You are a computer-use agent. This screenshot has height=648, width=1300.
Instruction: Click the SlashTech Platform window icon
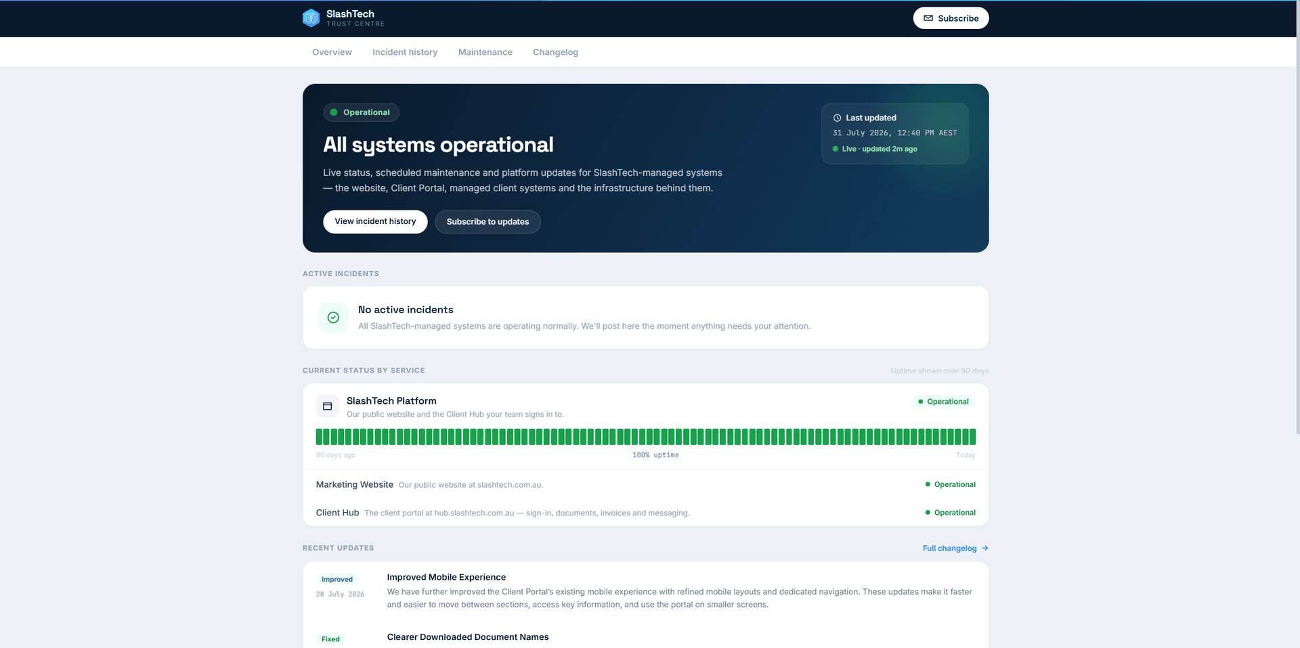pyautogui.click(x=327, y=406)
